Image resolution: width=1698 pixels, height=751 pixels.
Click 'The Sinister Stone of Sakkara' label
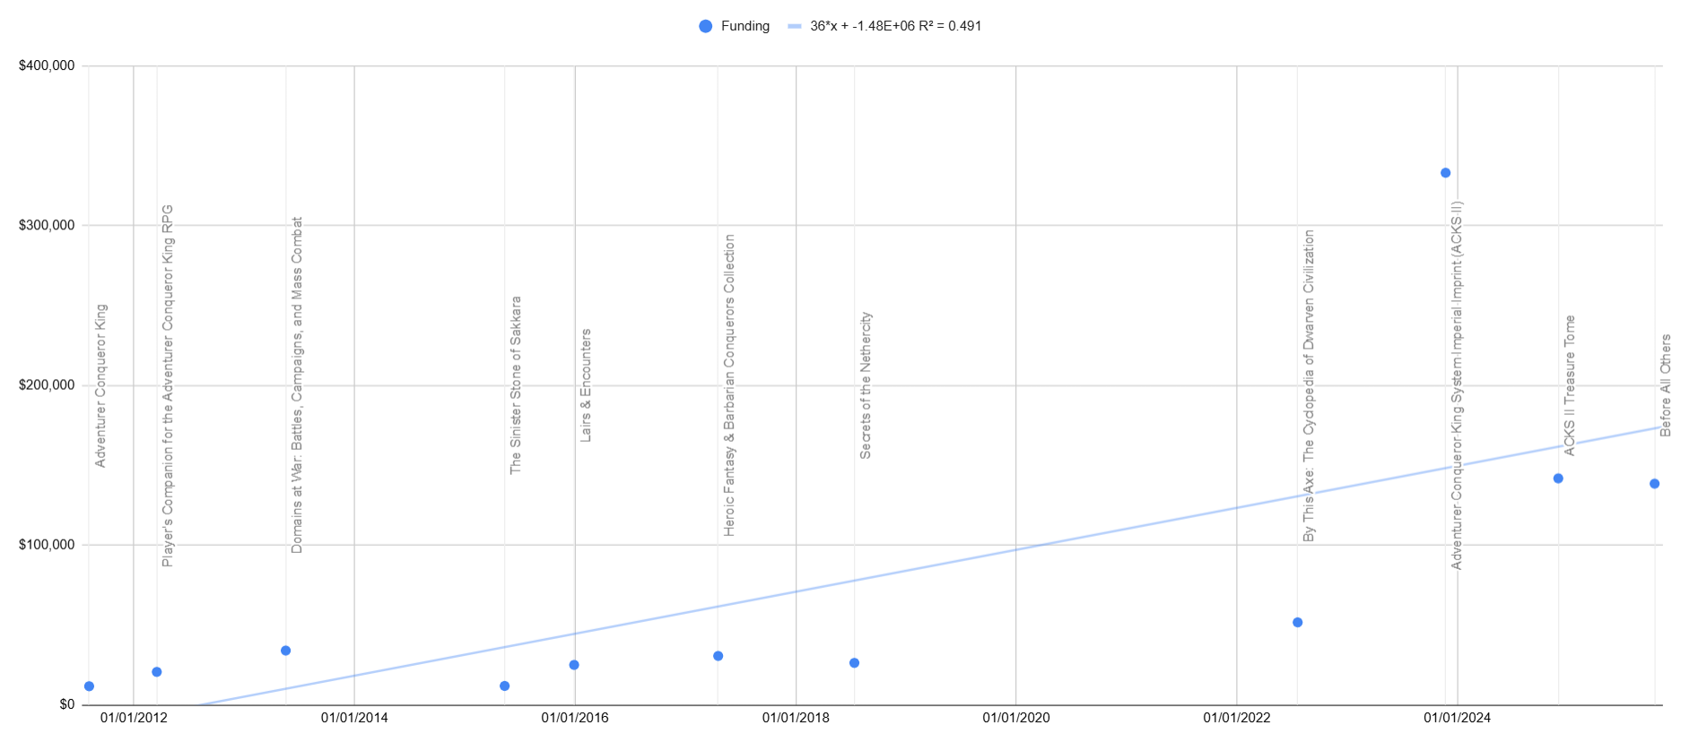click(x=516, y=385)
